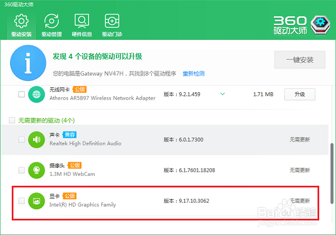Image resolution: width=336 pixels, height=235 pixels.
Task: Click 无需更新 in the Realtek row
Action: 300,139
